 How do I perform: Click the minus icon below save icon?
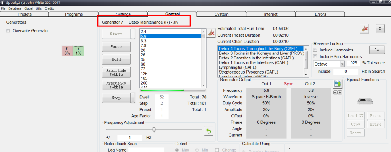335,93
